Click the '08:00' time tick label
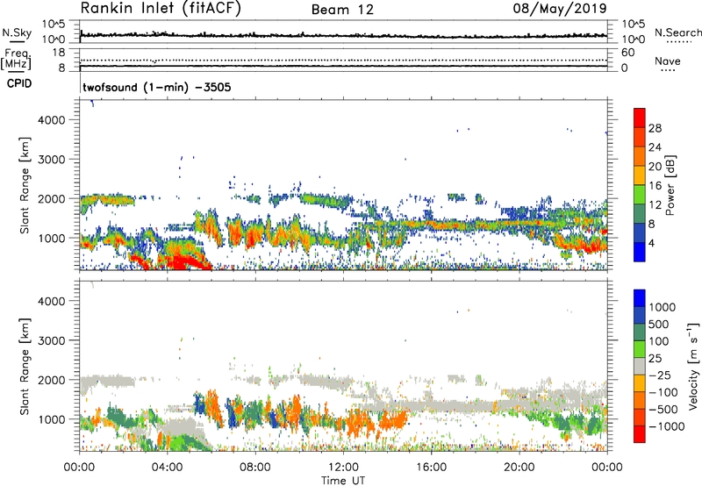The image size is (702, 486). pyautogui.click(x=255, y=468)
